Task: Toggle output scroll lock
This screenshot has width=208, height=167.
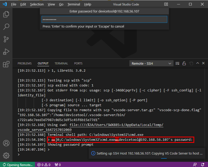Action: click(x=184, y=63)
